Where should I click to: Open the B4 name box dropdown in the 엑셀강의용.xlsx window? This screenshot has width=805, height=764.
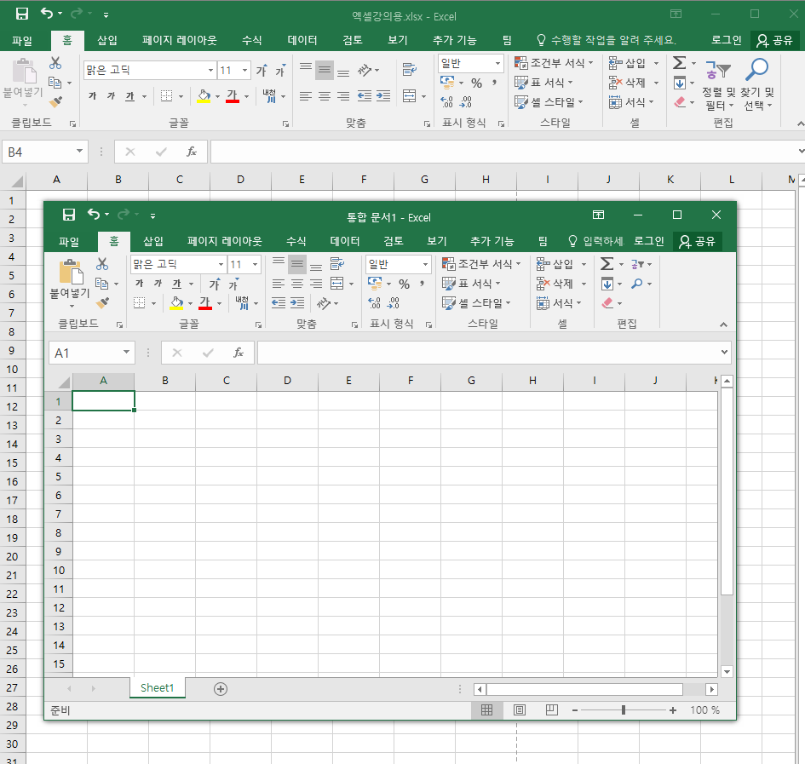79,151
